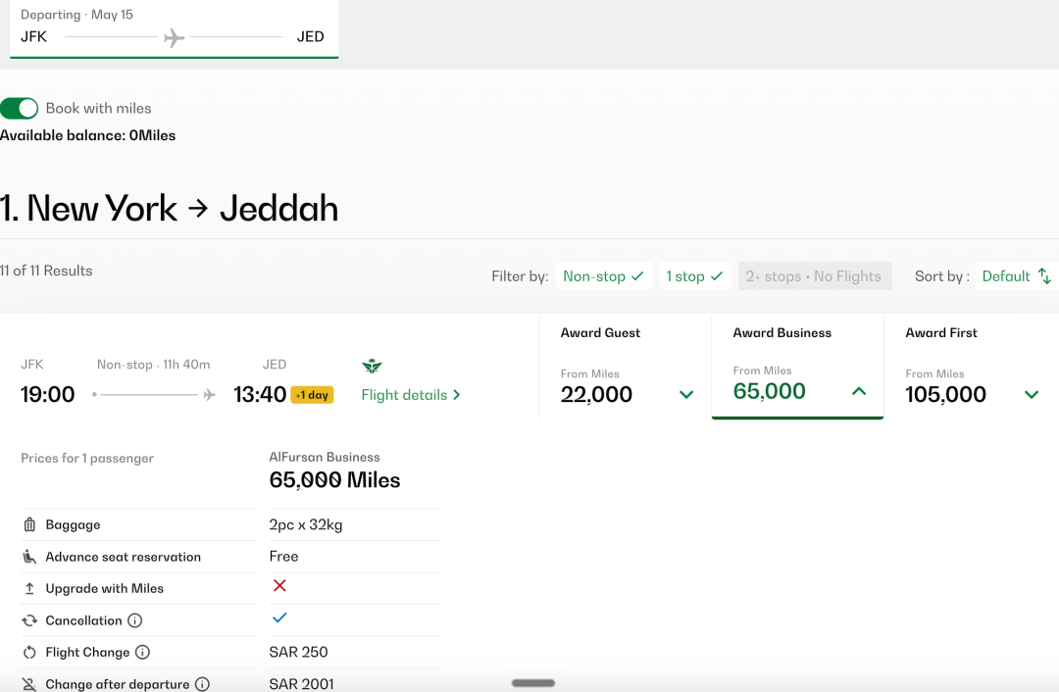Collapse the Award Business 65,000 fare

[x=797, y=366]
